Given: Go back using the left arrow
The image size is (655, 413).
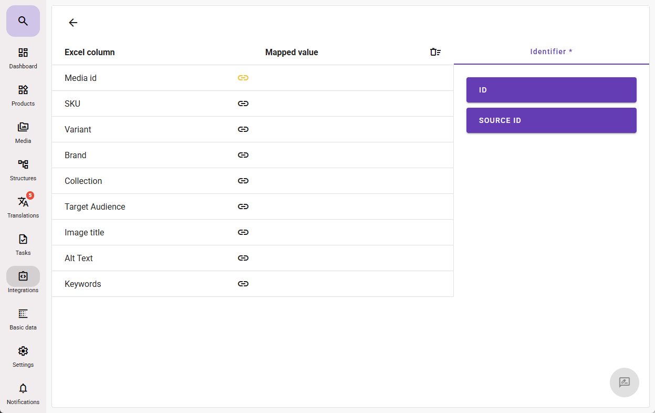Looking at the screenshot, I should [x=73, y=23].
